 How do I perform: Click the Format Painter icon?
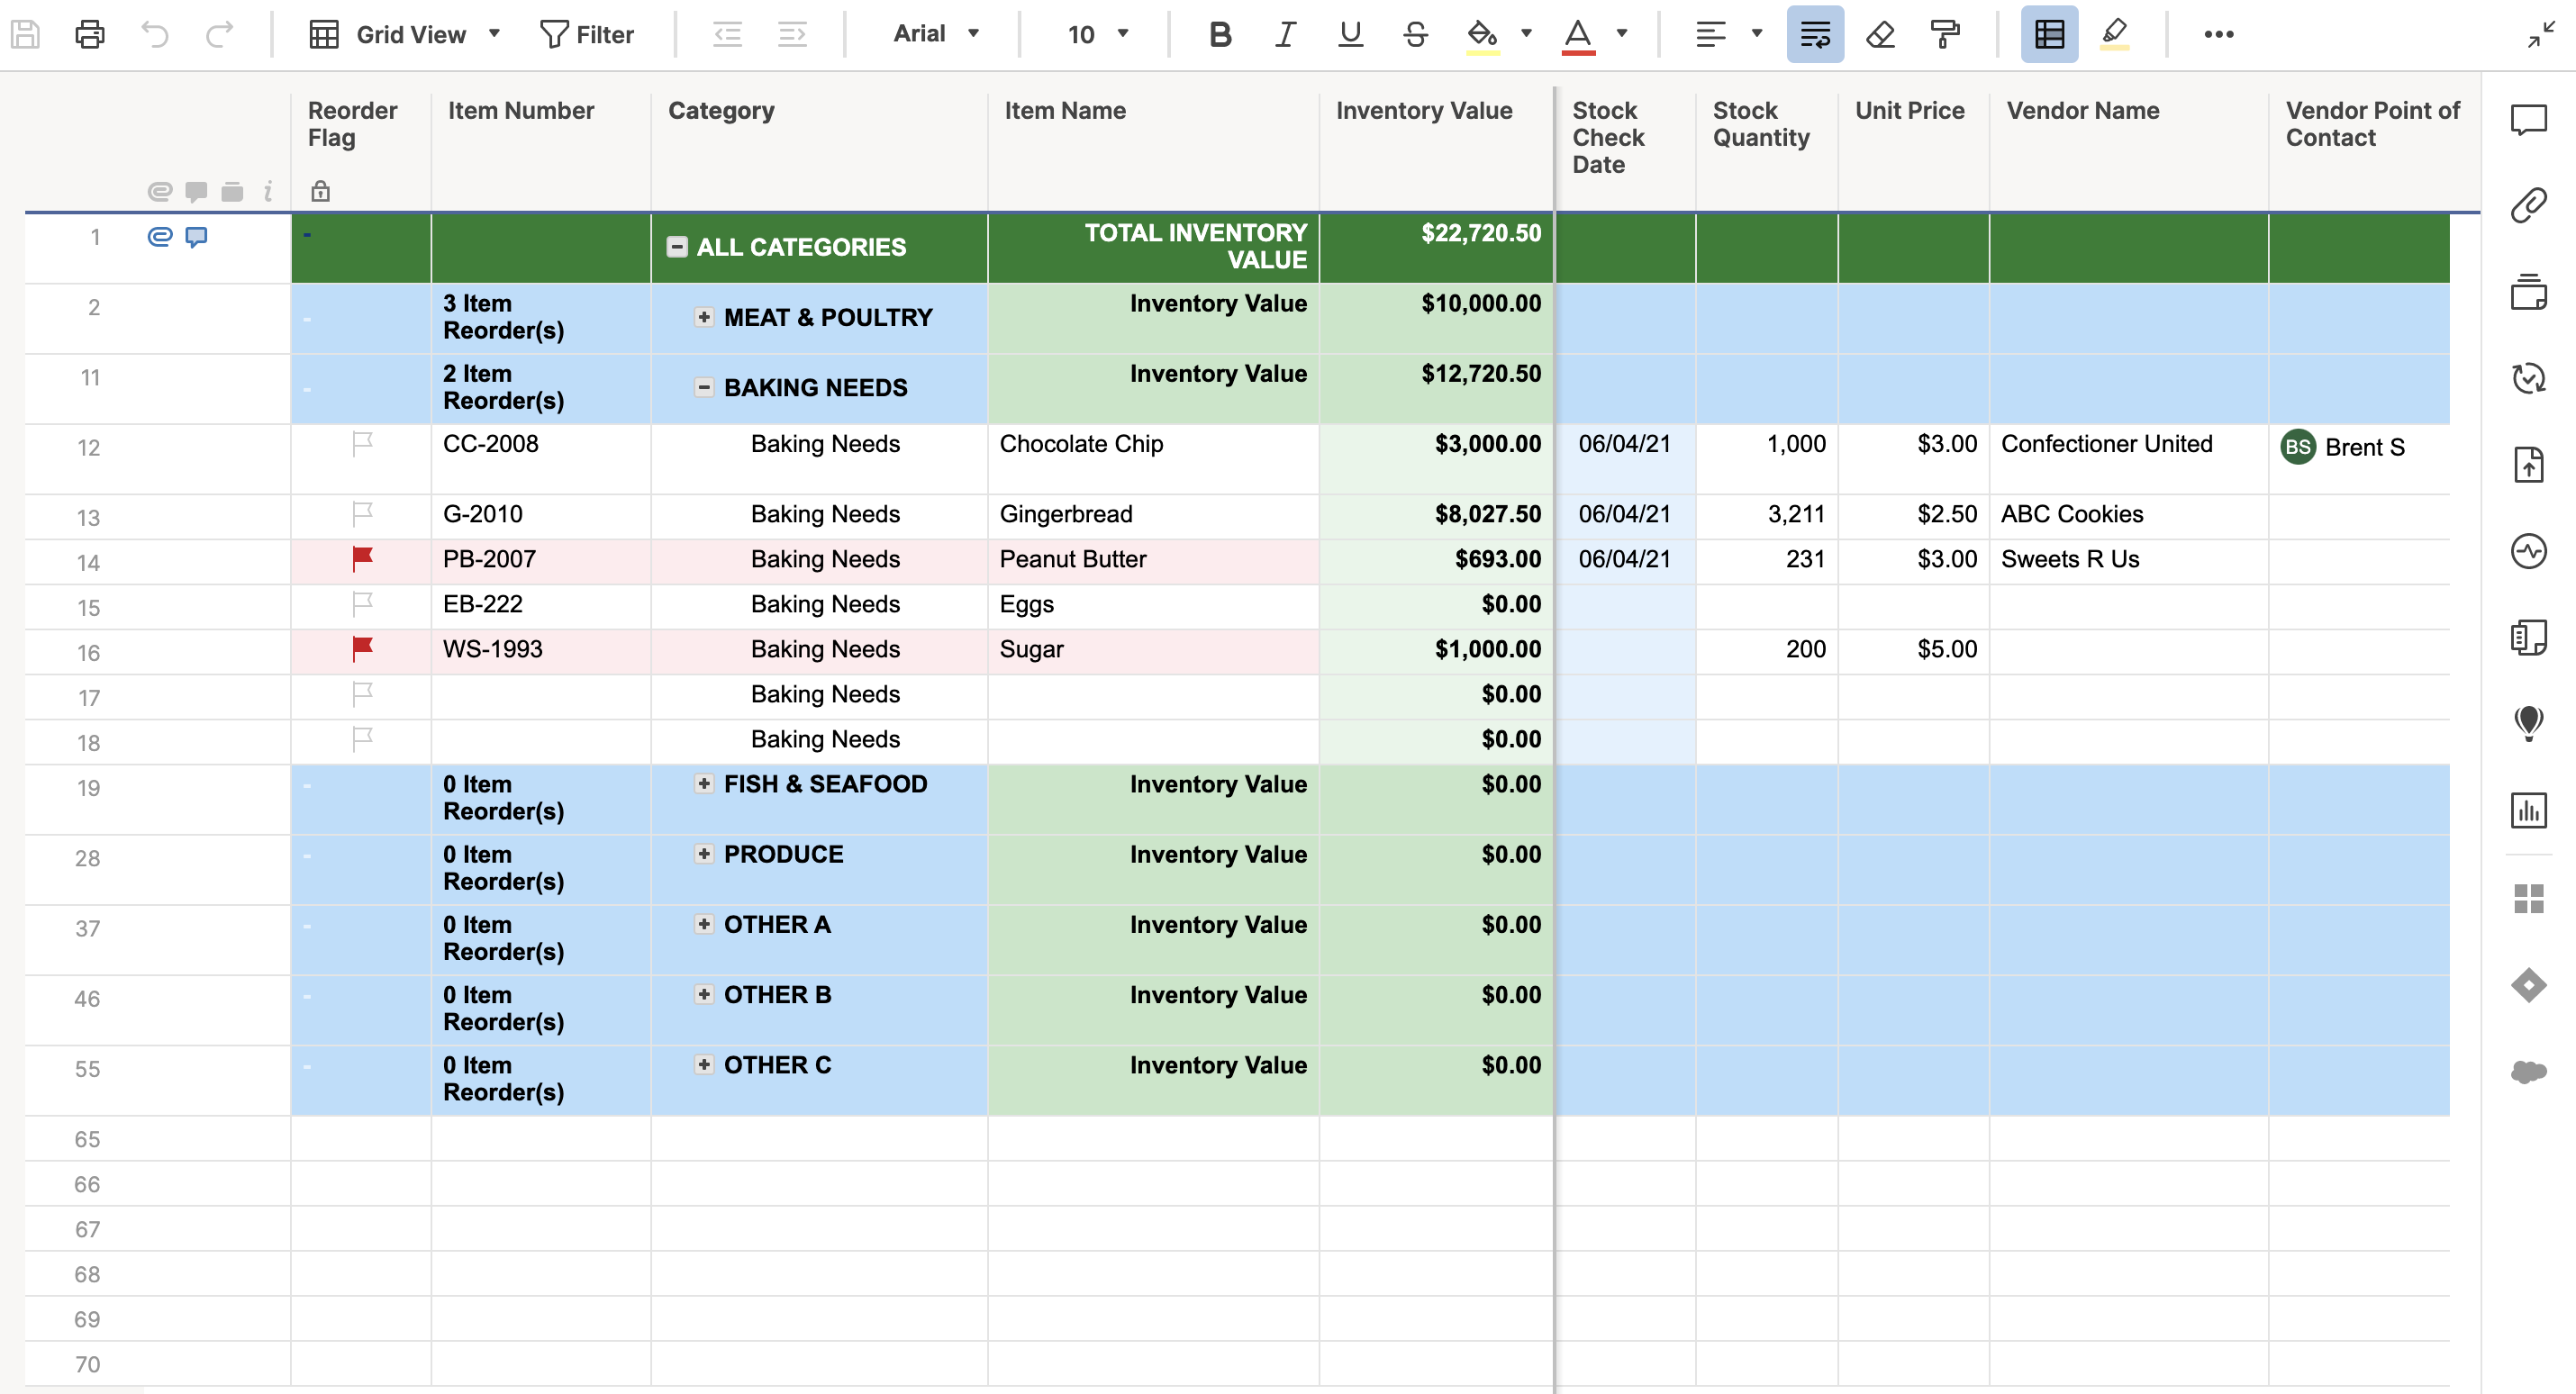(x=1944, y=34)
